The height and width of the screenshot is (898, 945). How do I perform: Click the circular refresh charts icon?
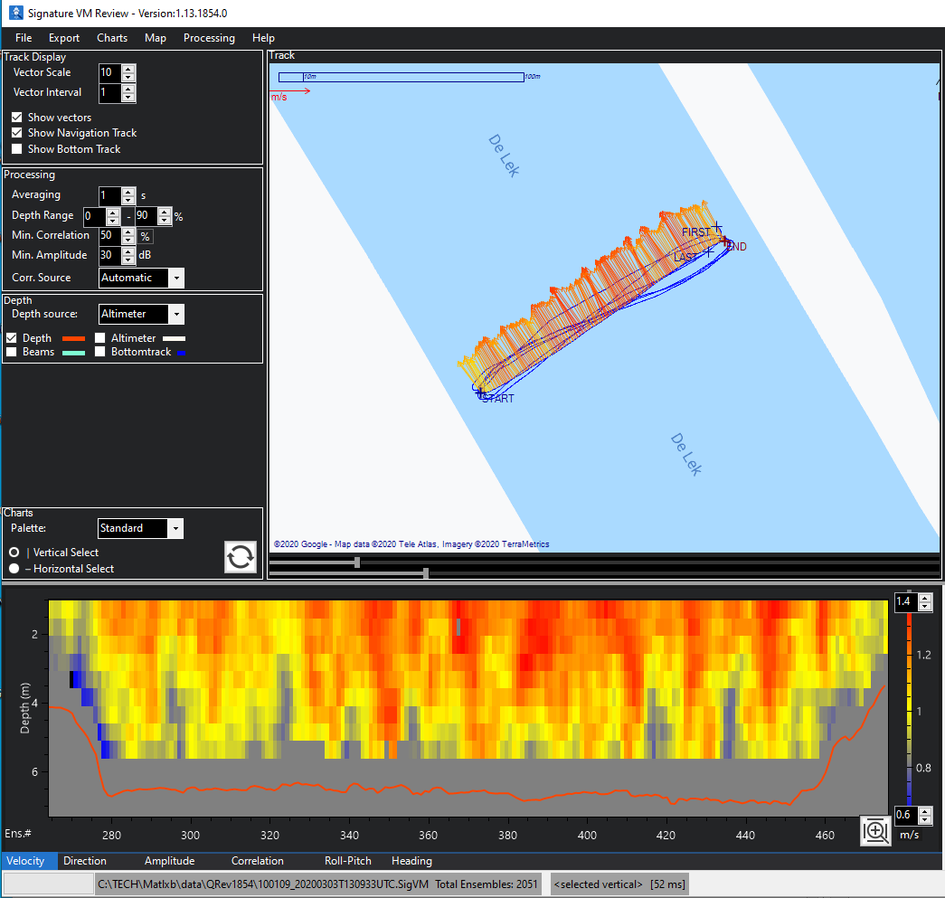pos(241,557)
